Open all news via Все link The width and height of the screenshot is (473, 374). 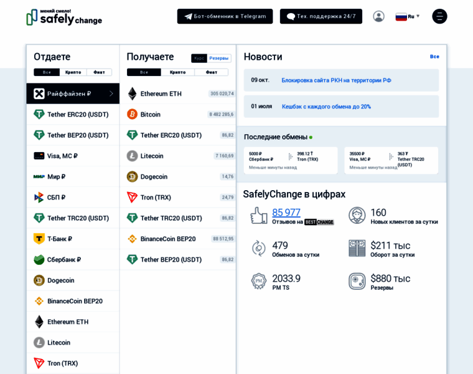point(434,57)
